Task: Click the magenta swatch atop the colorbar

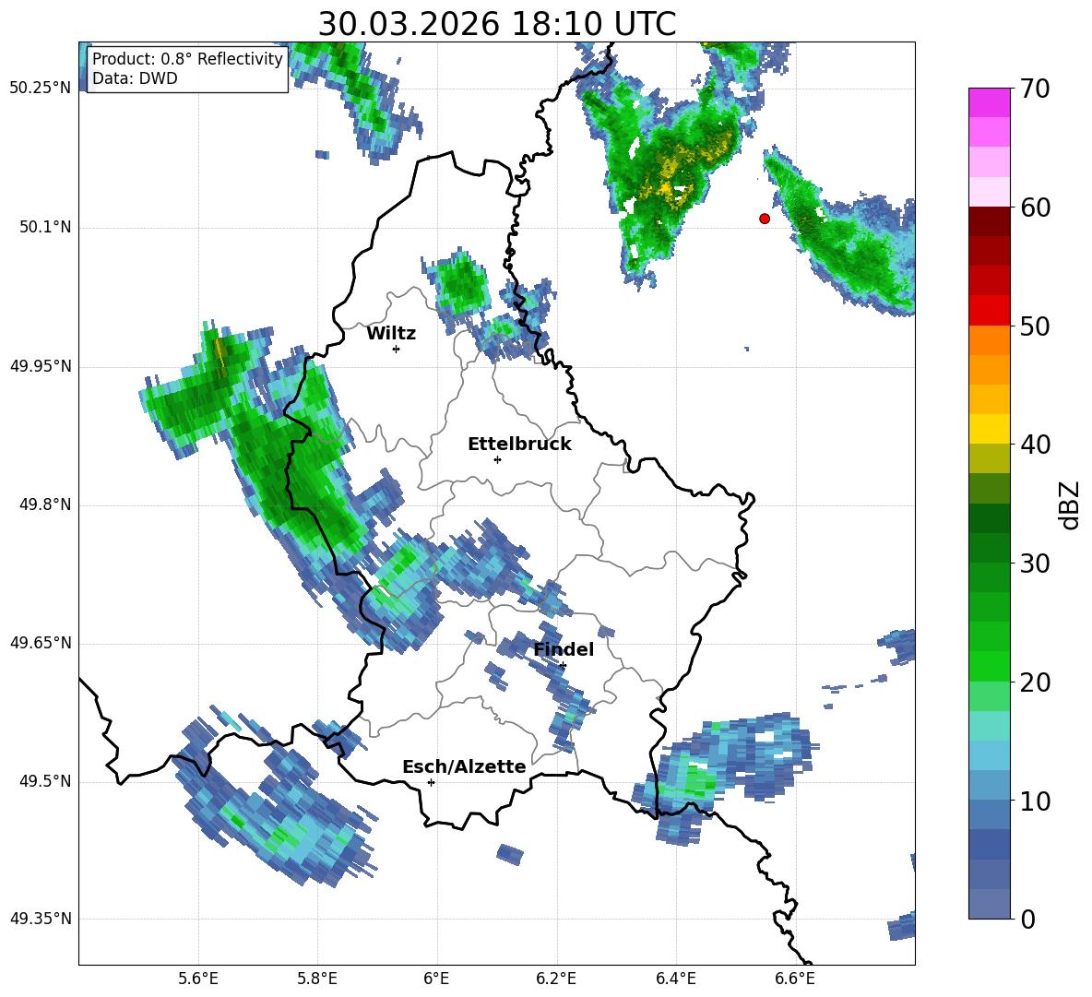Action: [989, 102]
